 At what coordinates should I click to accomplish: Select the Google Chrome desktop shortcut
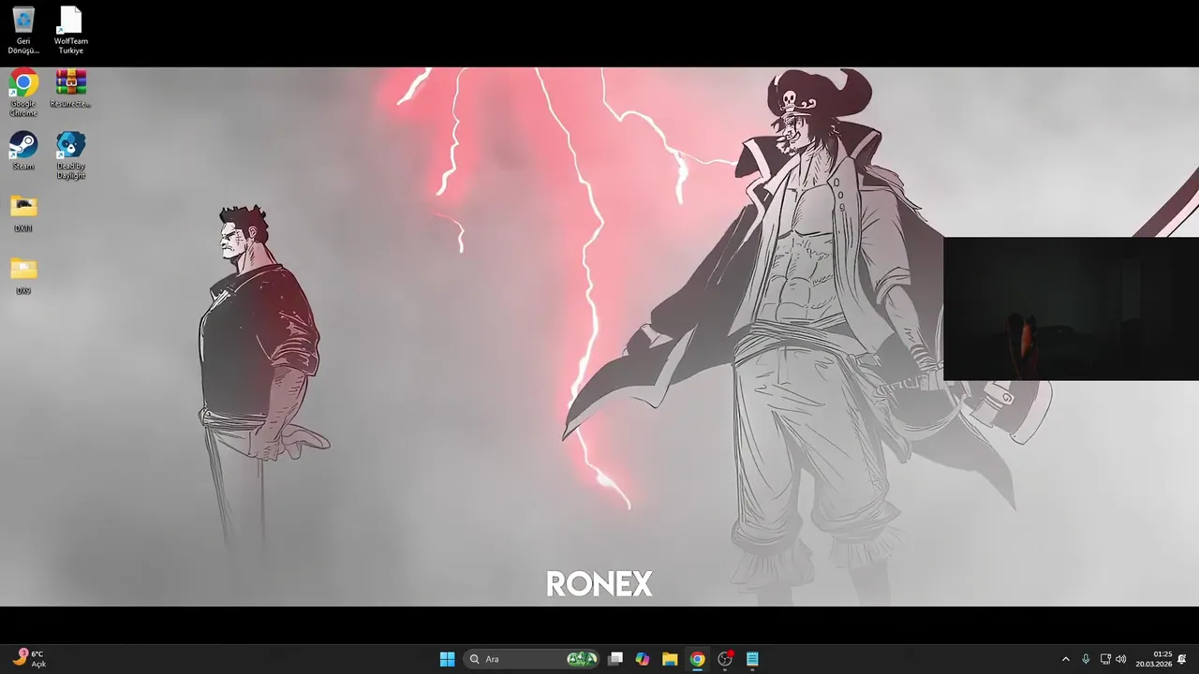tap(23, 93)
